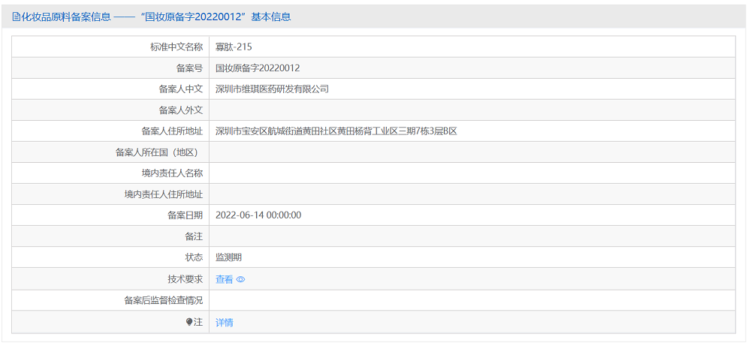Click the 备案号 value 国妆原备字20220012 in the table
This screenshot has height=349, width=751.
(x=258, y=68)
